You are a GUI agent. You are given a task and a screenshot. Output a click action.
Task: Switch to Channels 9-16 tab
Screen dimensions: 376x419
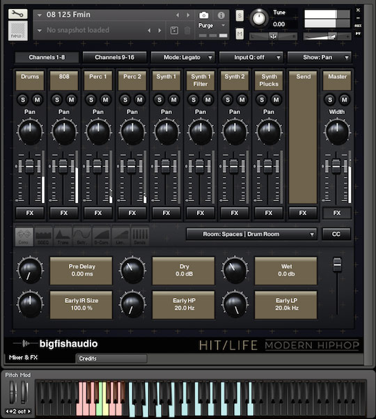pyautogui.click(x=115, y=58)
